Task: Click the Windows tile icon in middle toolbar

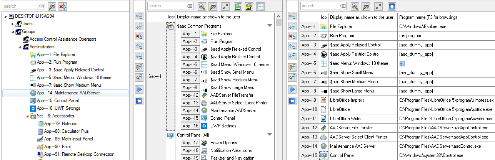Action: click(260, 6)
